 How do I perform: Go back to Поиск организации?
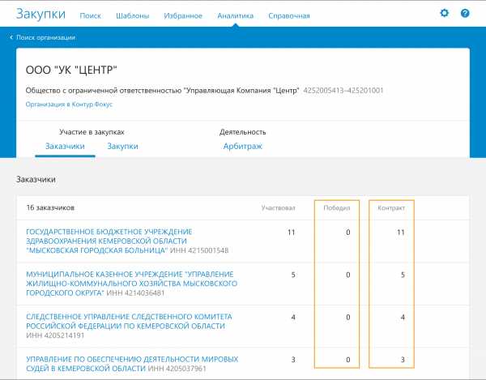[x=45, y=37]
